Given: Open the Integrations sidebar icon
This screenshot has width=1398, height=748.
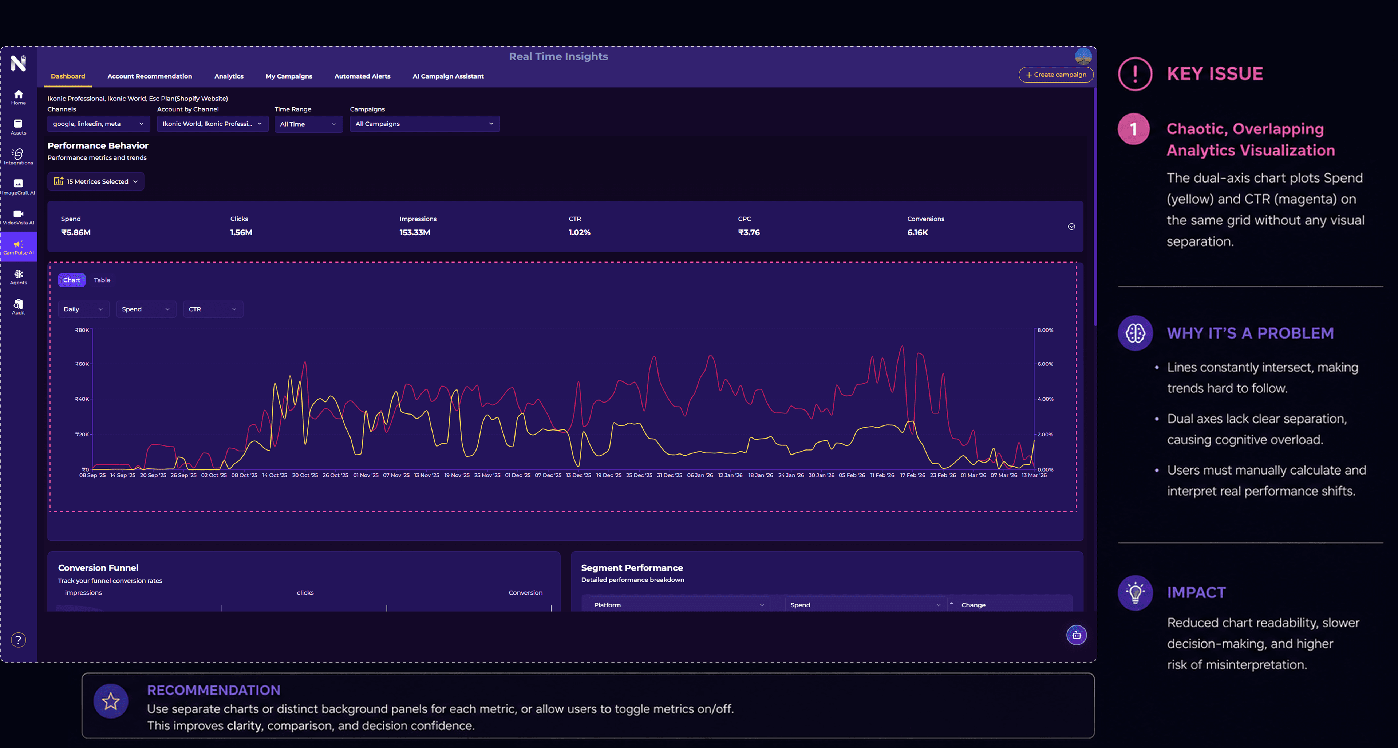Looking at the screenshot, I should pos(19,157).
